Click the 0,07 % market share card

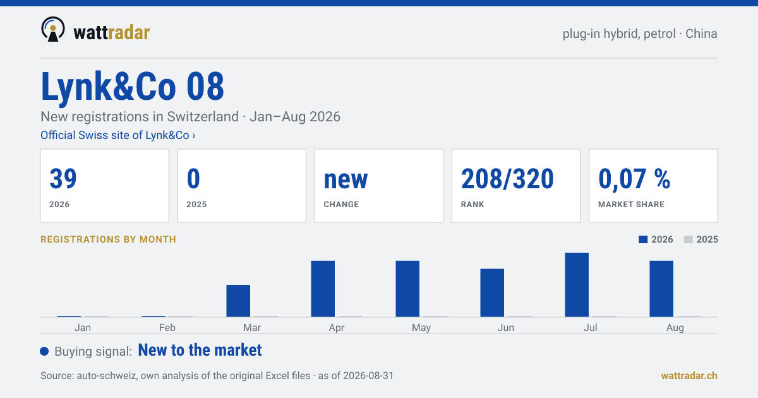(x=653, y=186)
